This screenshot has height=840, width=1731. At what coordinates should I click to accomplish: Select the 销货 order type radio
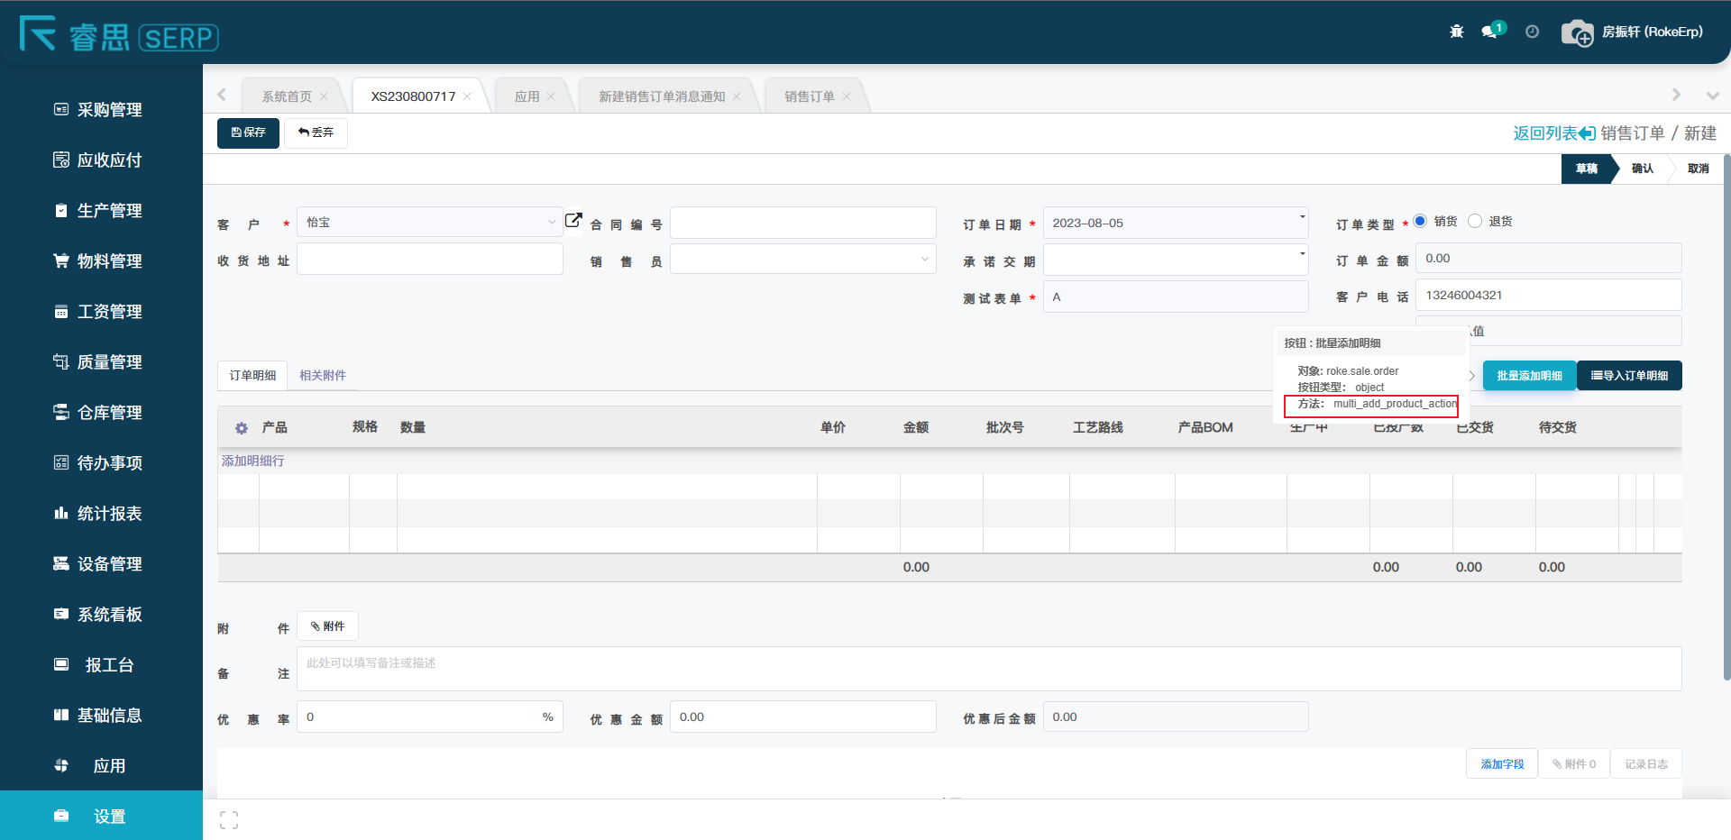[1420, 221]
